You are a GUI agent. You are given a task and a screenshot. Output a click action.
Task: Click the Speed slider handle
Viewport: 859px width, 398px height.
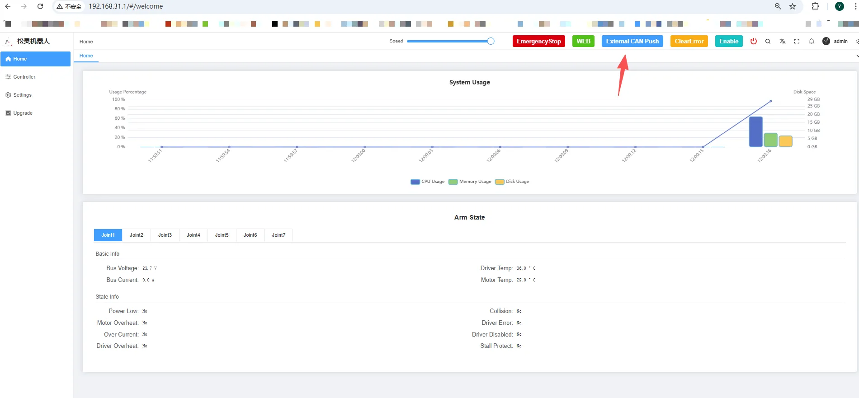(491, 41)
